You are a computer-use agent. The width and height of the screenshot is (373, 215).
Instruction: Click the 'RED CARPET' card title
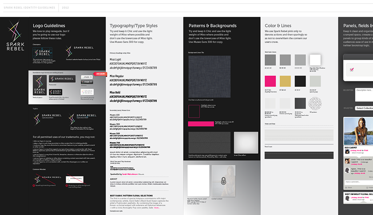coord(351,148)
